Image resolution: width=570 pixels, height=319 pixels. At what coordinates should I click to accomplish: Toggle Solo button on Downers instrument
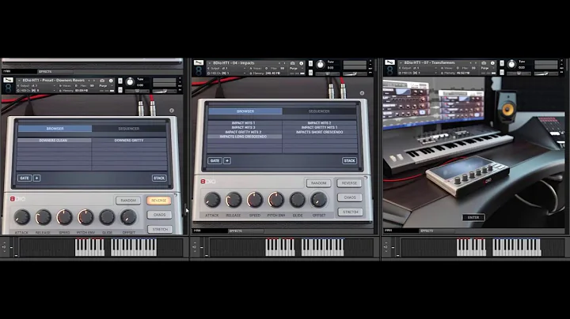coord(120,81)
